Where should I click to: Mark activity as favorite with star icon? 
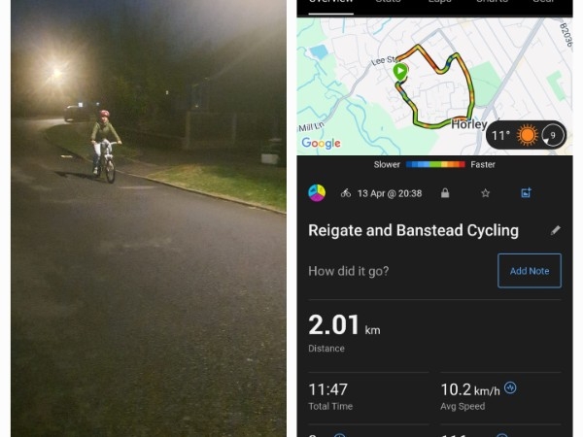tap(485, 193)
